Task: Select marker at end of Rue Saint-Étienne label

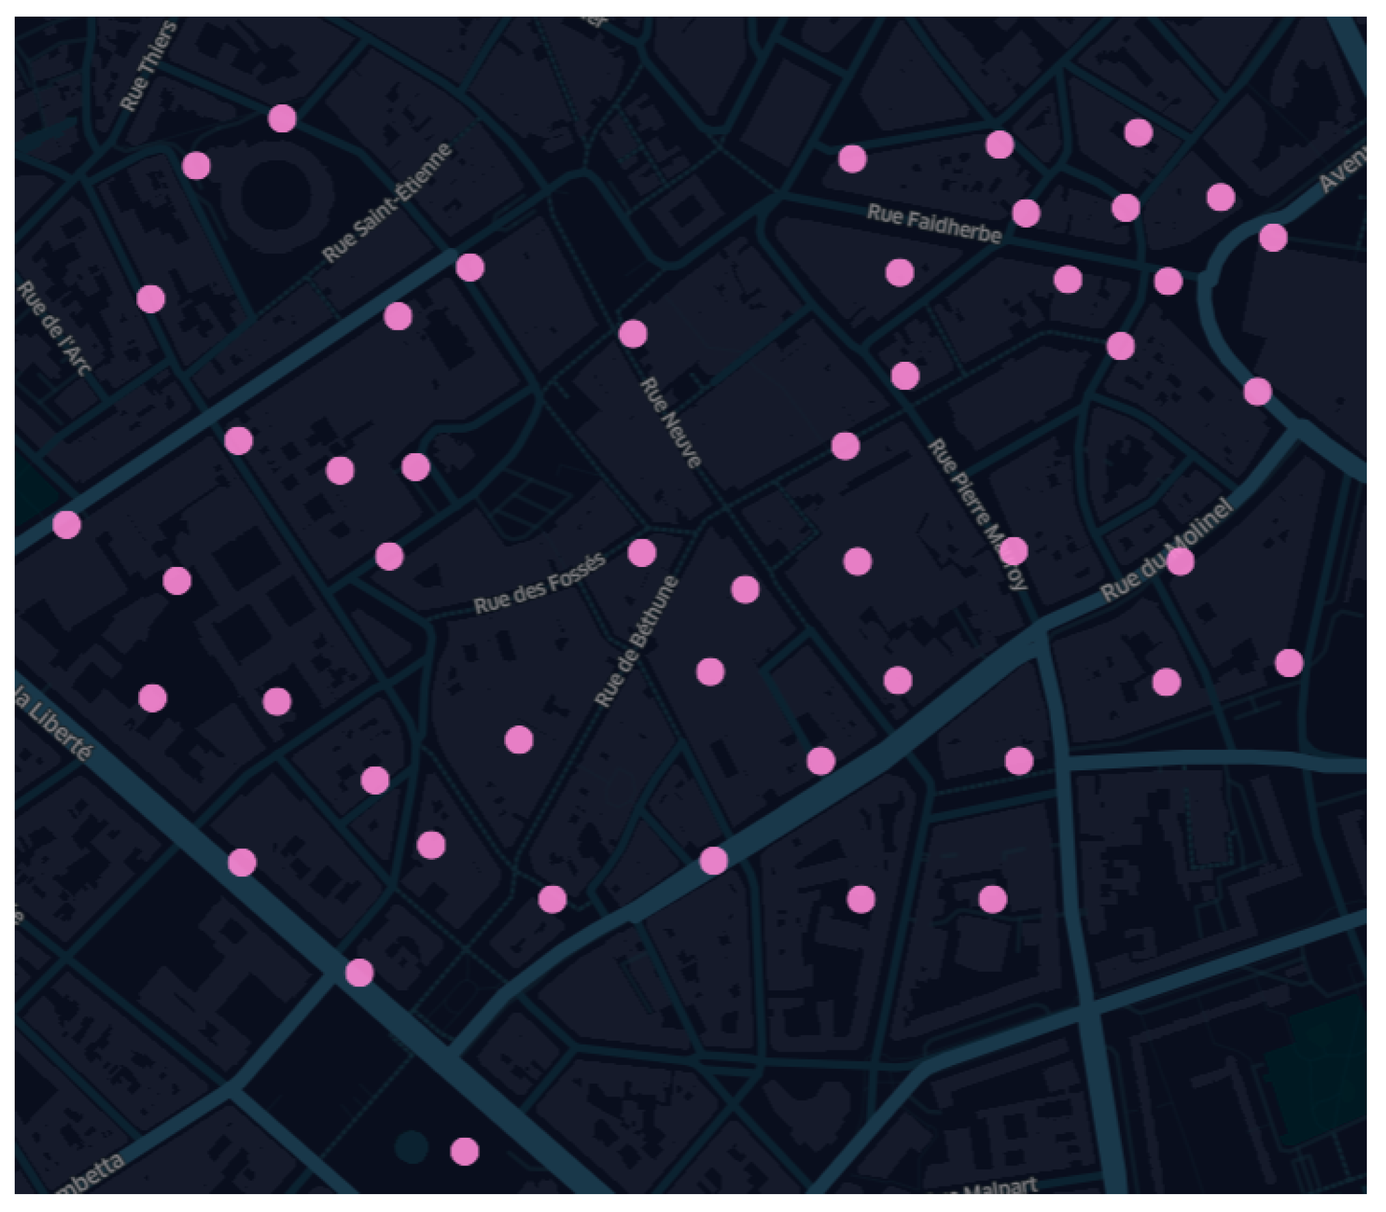Action: coord(469,267)
